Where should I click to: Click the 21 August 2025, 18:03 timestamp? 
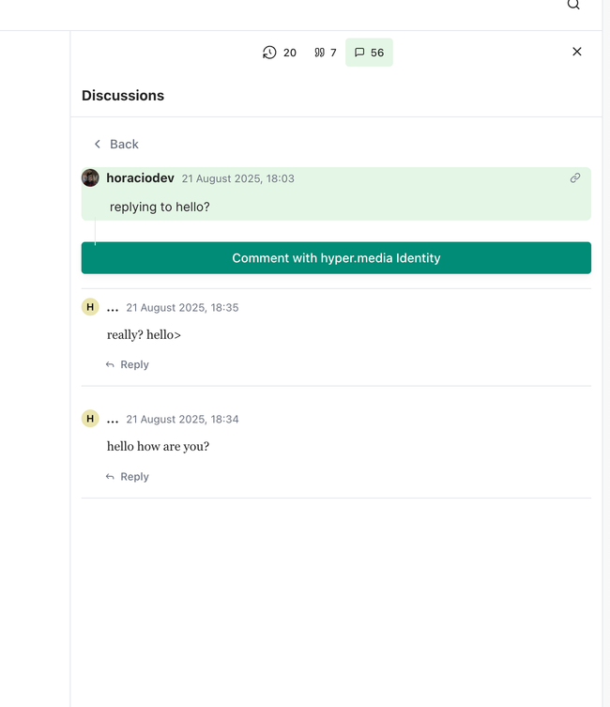[237, 178]
